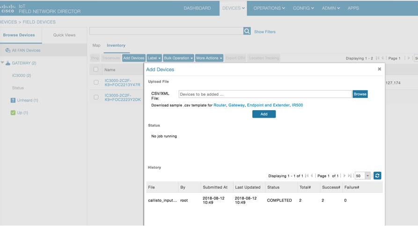Click the History refresh icon button
Screen dimensions: 418x226
point(377,175)
